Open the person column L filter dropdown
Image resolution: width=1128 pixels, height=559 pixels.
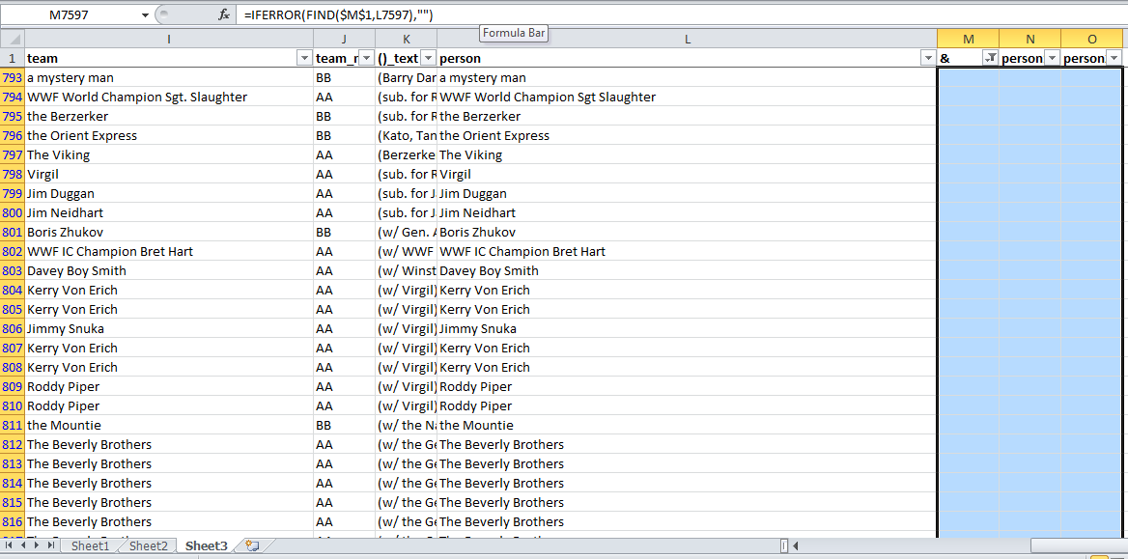(927, 58)
